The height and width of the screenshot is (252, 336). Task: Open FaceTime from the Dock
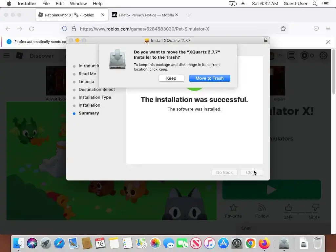click(x=182, y=243)
